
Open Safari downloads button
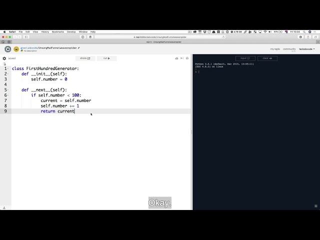click(x=300, y=37)
